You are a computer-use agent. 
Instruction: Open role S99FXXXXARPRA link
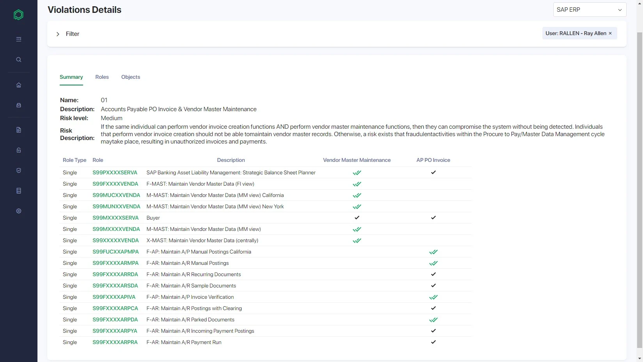pos(115,342)
